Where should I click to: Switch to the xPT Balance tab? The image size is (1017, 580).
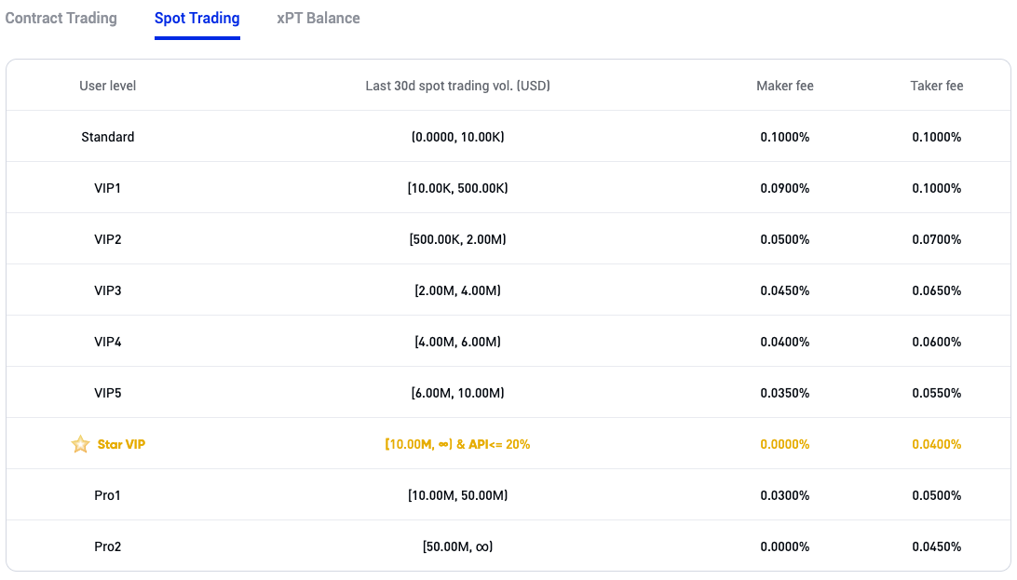[x=319, y=19]
